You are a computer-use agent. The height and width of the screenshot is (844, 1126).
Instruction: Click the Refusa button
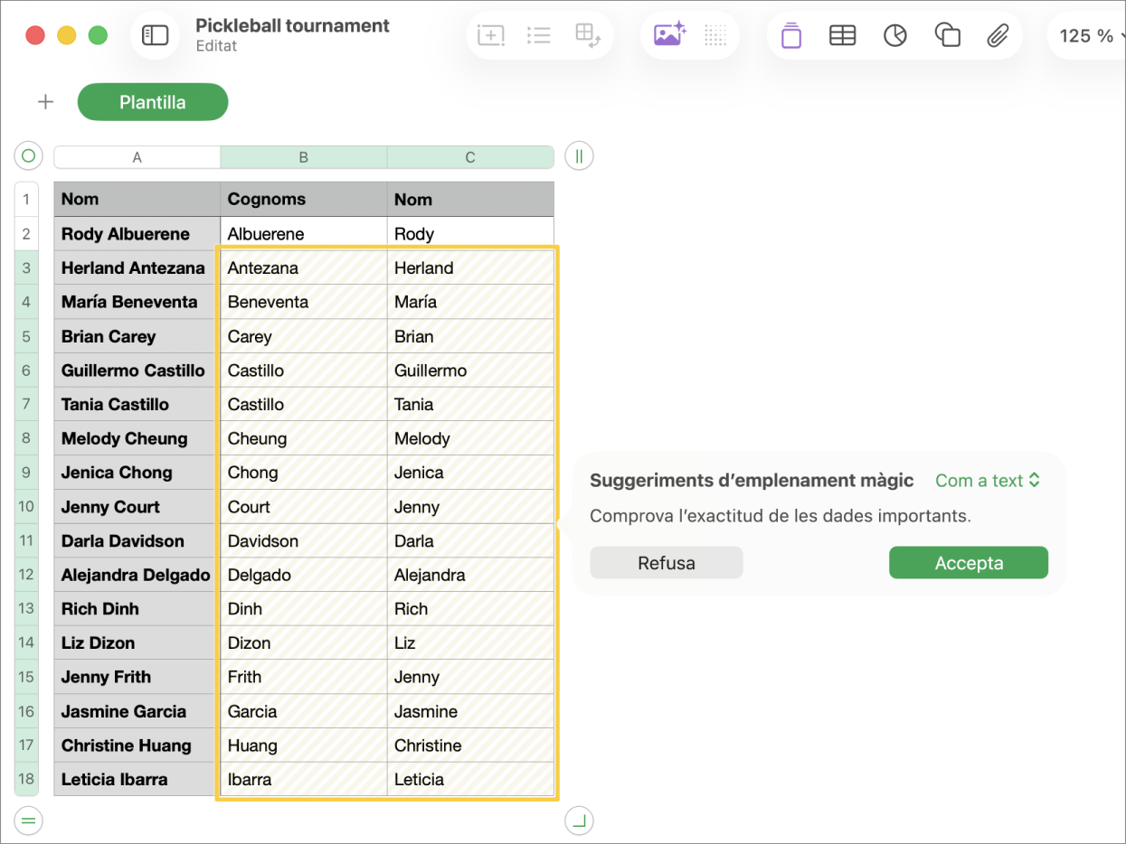pyautogui.click(x=667, y=563)
